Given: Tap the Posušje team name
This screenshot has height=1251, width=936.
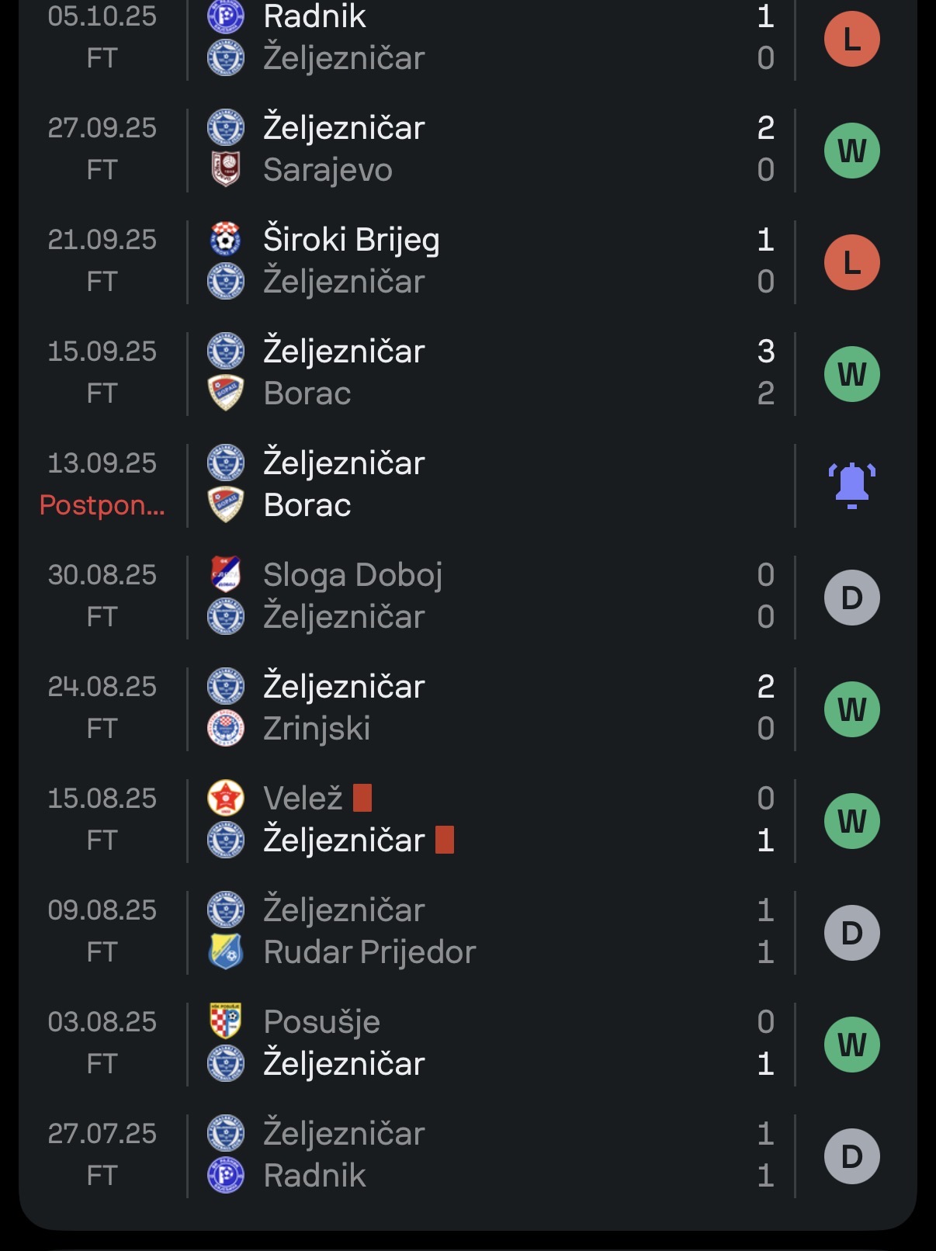Looking at the screenshot, I should 321,1022.
